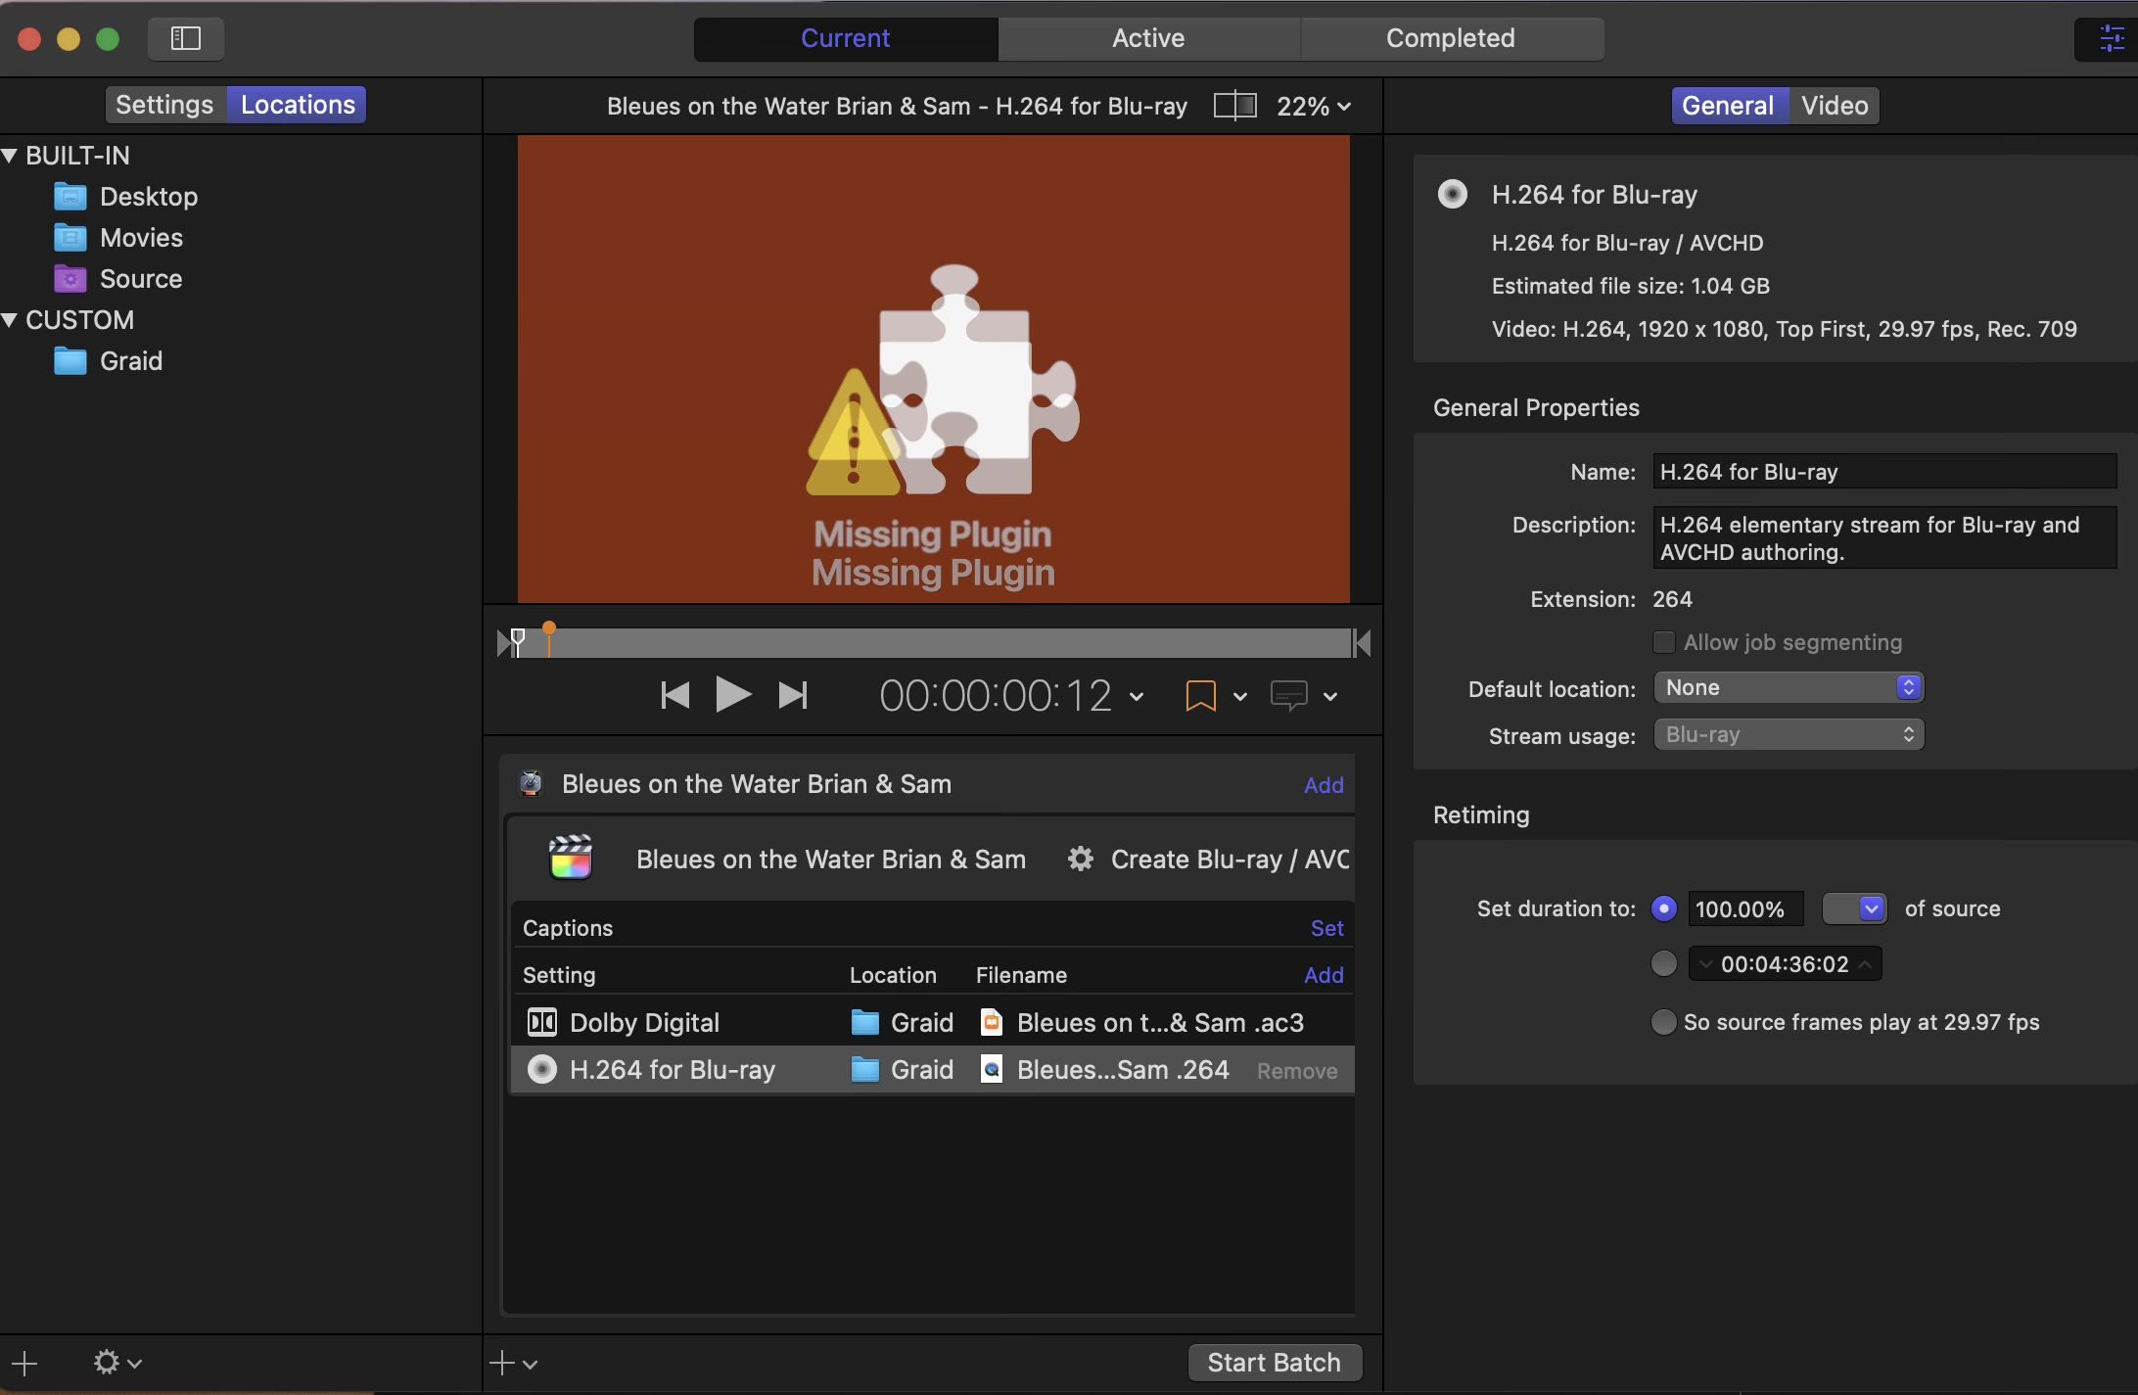Click the captions speech bubble icon
Viewport: 2138px width, 1395px height.
coord(1288,696)
